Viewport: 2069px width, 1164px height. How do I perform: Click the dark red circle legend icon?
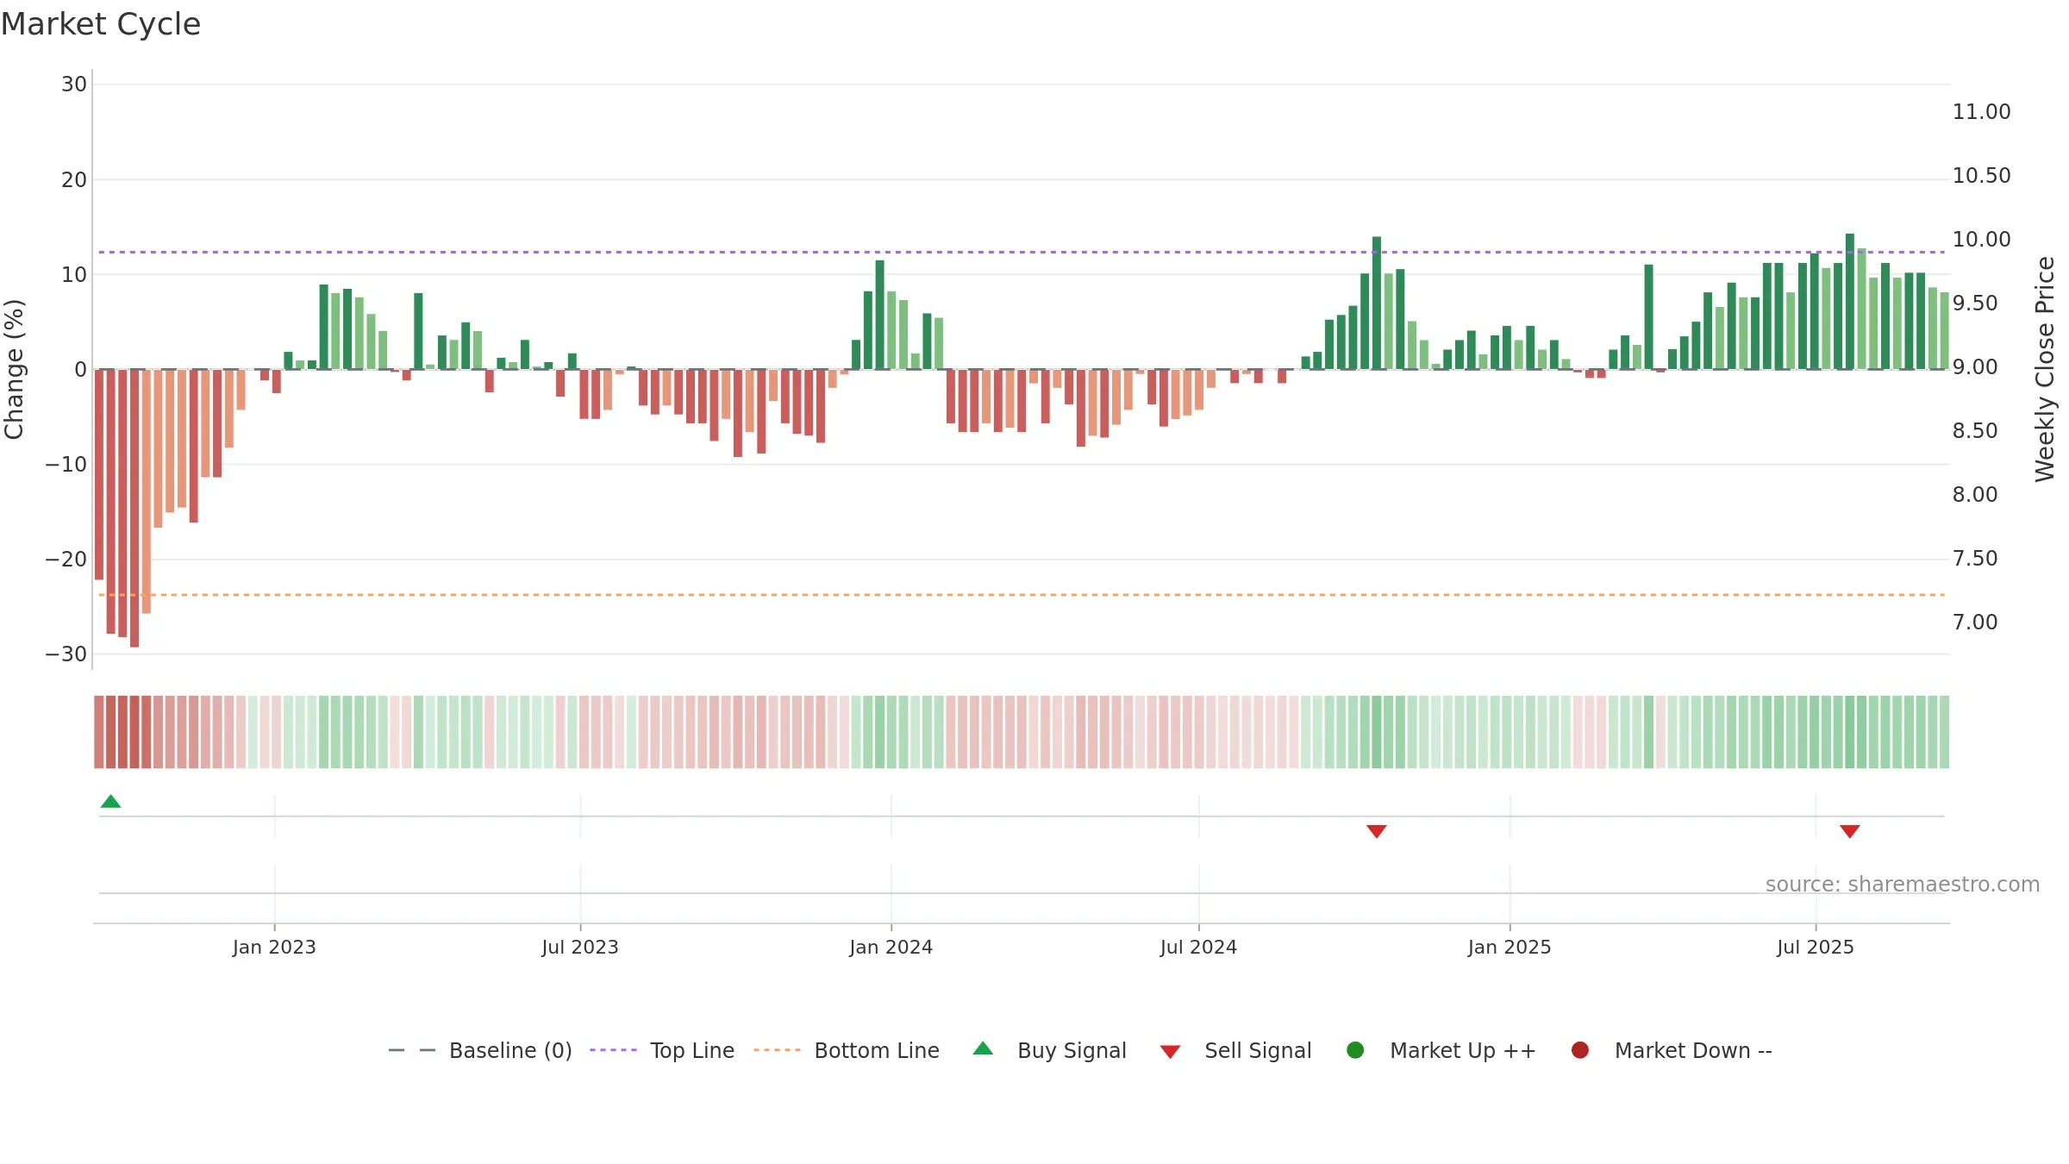point(1580,1050)
